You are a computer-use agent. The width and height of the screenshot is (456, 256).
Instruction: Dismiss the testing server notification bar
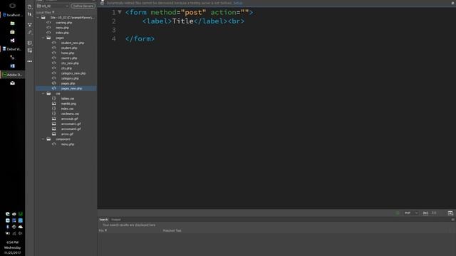[452, 3]
